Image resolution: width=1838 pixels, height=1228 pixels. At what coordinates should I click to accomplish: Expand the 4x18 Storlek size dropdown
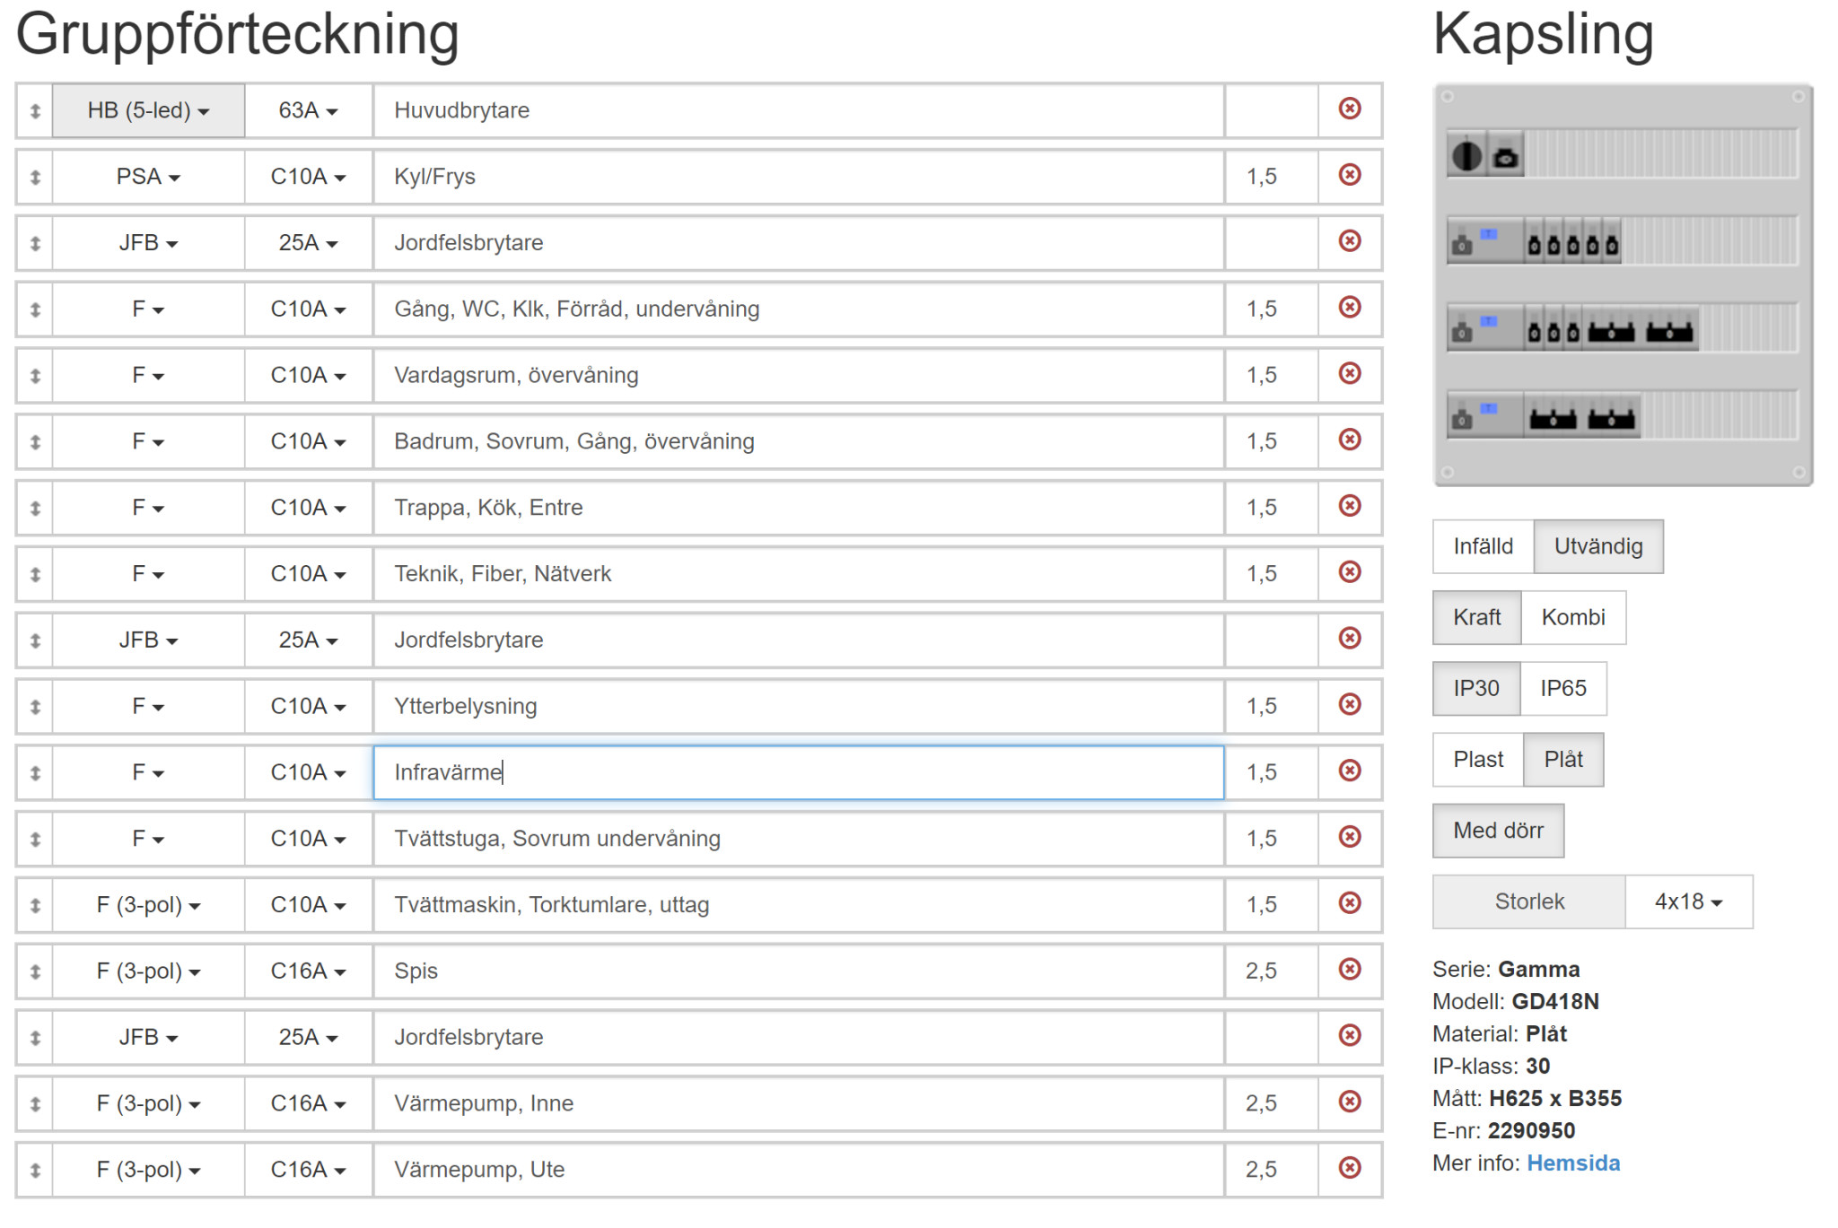click(x=1687, y=901)
